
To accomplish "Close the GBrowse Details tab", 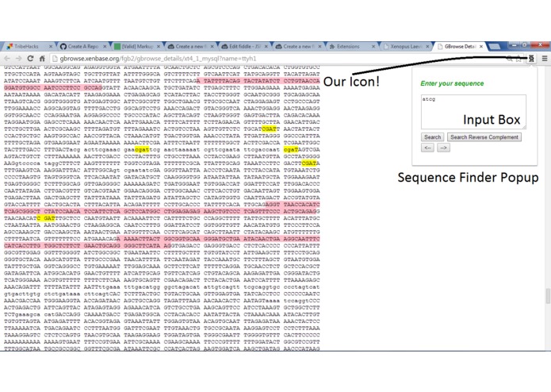I will tap(481, 46).
